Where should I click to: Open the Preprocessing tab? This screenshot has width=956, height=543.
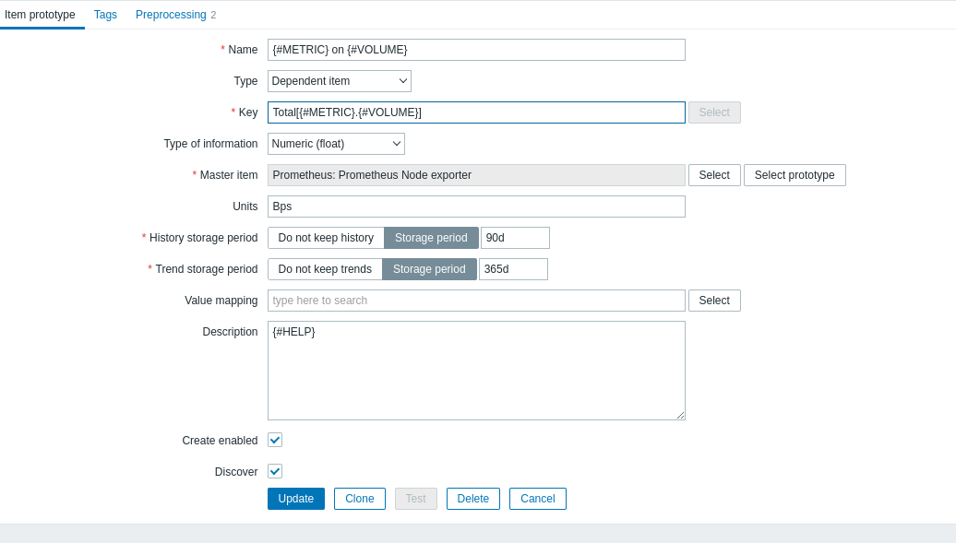pyautogui.click(x=170, y=15)
